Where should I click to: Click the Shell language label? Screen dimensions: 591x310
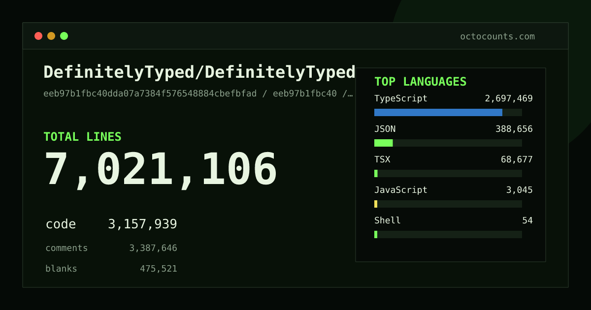[x=388, y=220]
